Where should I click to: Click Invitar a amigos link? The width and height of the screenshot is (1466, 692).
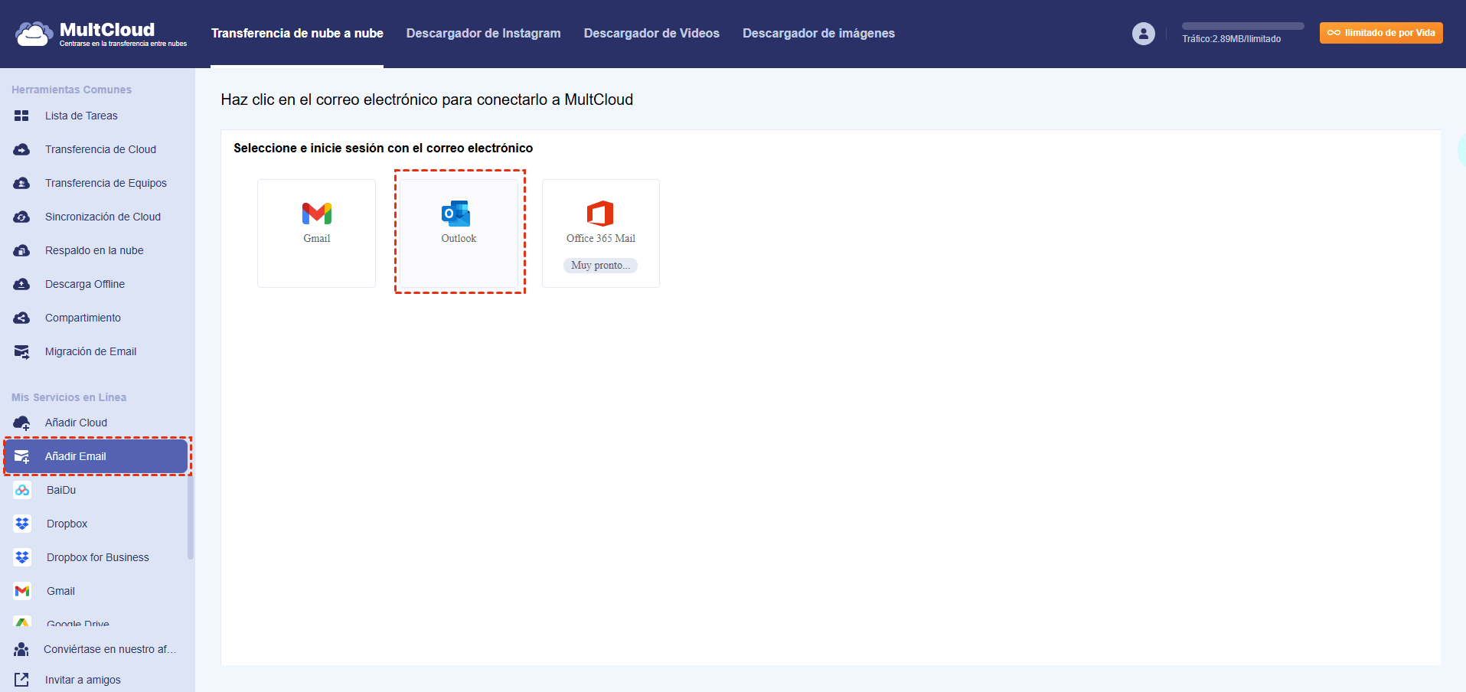[x=83, y=680]
